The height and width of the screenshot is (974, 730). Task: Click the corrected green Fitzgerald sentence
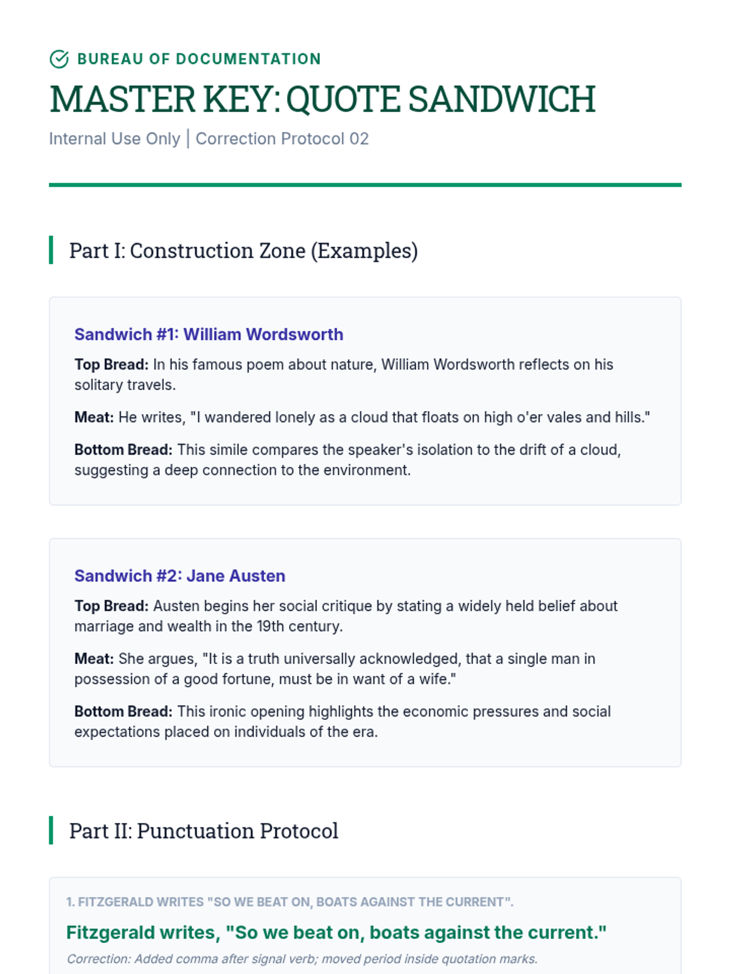click(x=336, y=933)
